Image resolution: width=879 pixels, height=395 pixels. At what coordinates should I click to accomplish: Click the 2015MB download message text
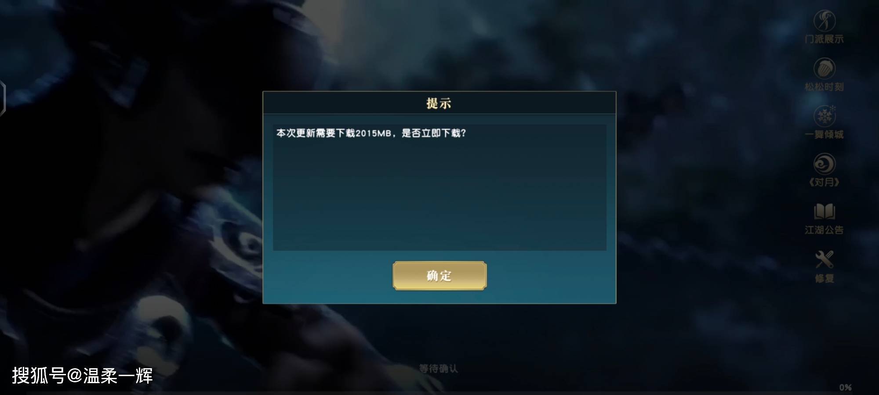click(371, 133)
